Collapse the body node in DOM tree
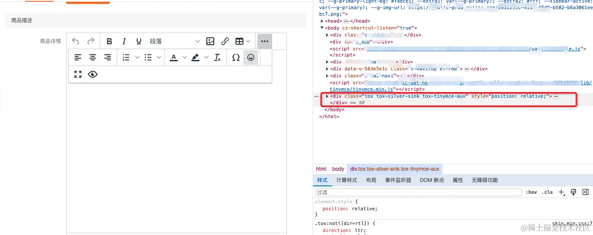Screen dimensions: 593x235 [322, 28]
